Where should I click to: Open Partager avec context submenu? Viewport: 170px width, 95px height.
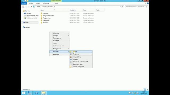pyautogui.click(x=59, y=49)
